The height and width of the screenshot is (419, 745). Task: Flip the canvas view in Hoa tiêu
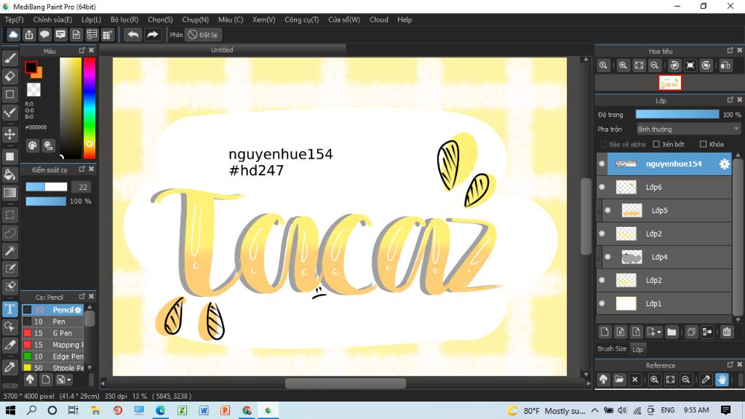(x=725, y=65)
